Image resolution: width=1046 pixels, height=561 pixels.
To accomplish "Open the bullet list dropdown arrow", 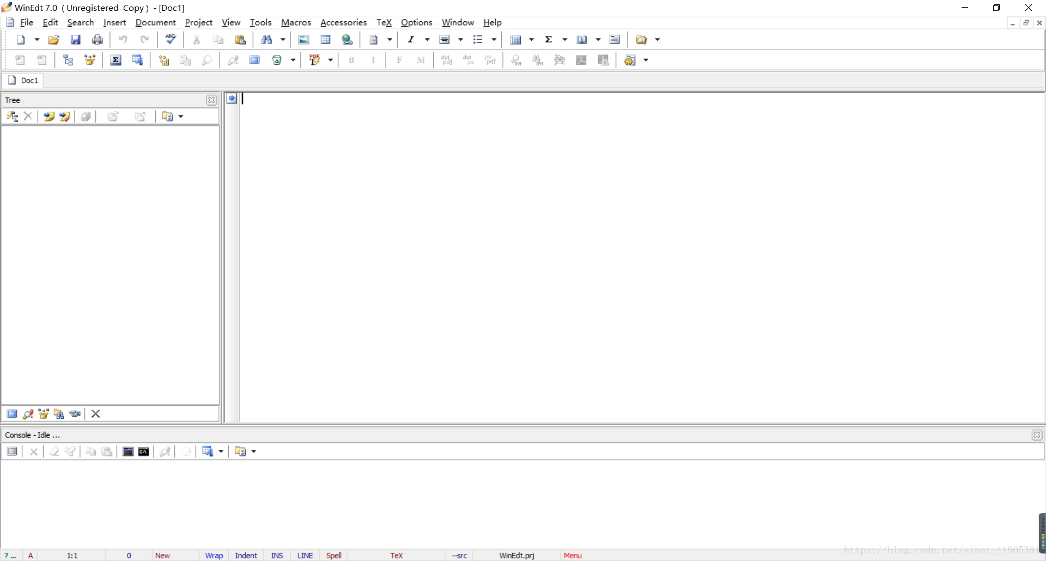I will point(494,40).
